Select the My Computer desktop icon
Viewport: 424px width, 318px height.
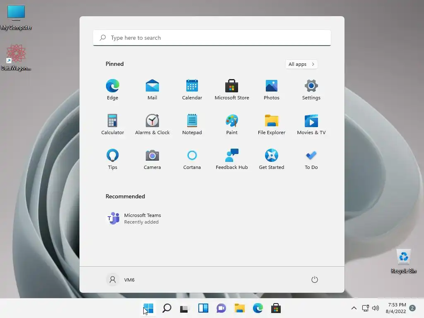click(x=16, y=17)
